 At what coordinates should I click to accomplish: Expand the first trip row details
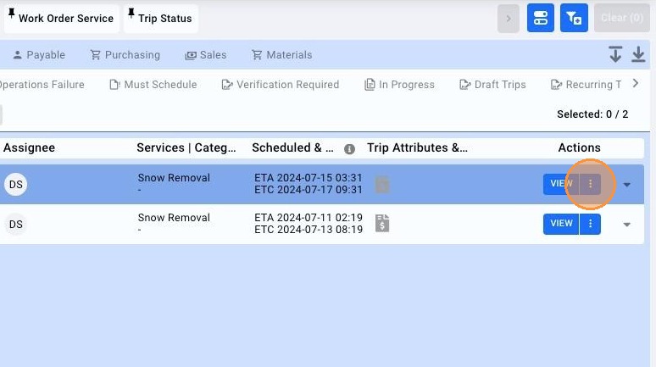[x=627, y=185]
